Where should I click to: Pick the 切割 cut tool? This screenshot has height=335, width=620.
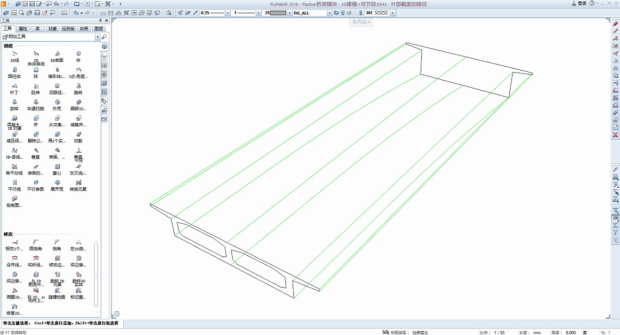click(78, 137)
